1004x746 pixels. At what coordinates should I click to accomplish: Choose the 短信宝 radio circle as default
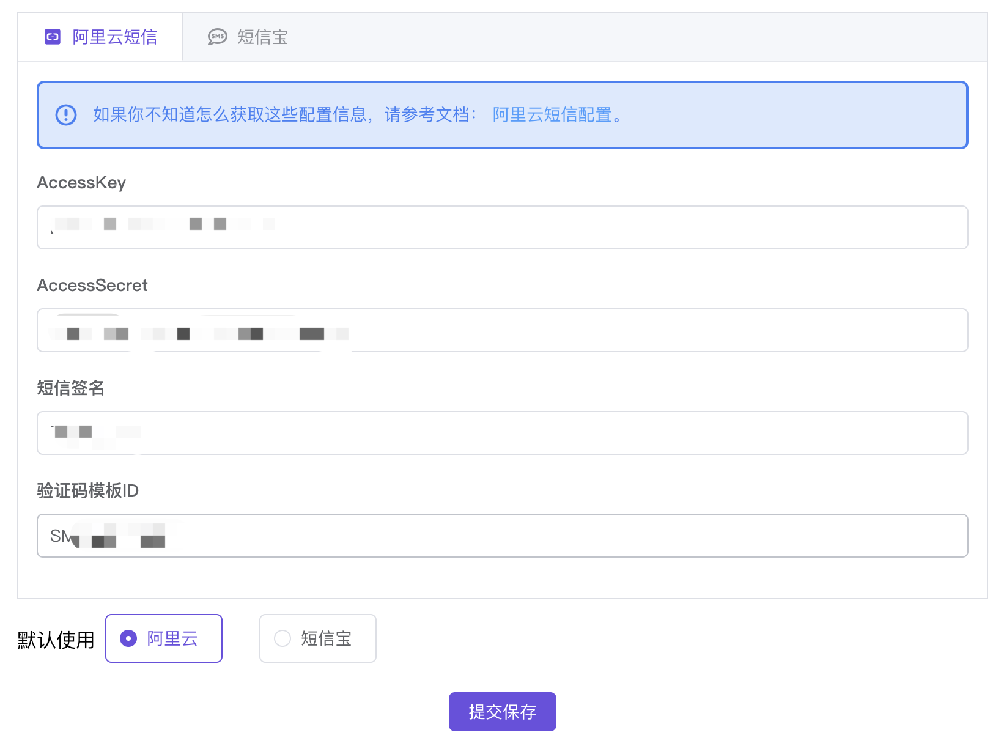pyautogui.click(x=282, y=638)
